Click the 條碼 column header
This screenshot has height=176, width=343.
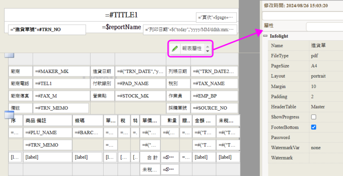(88, 121)
